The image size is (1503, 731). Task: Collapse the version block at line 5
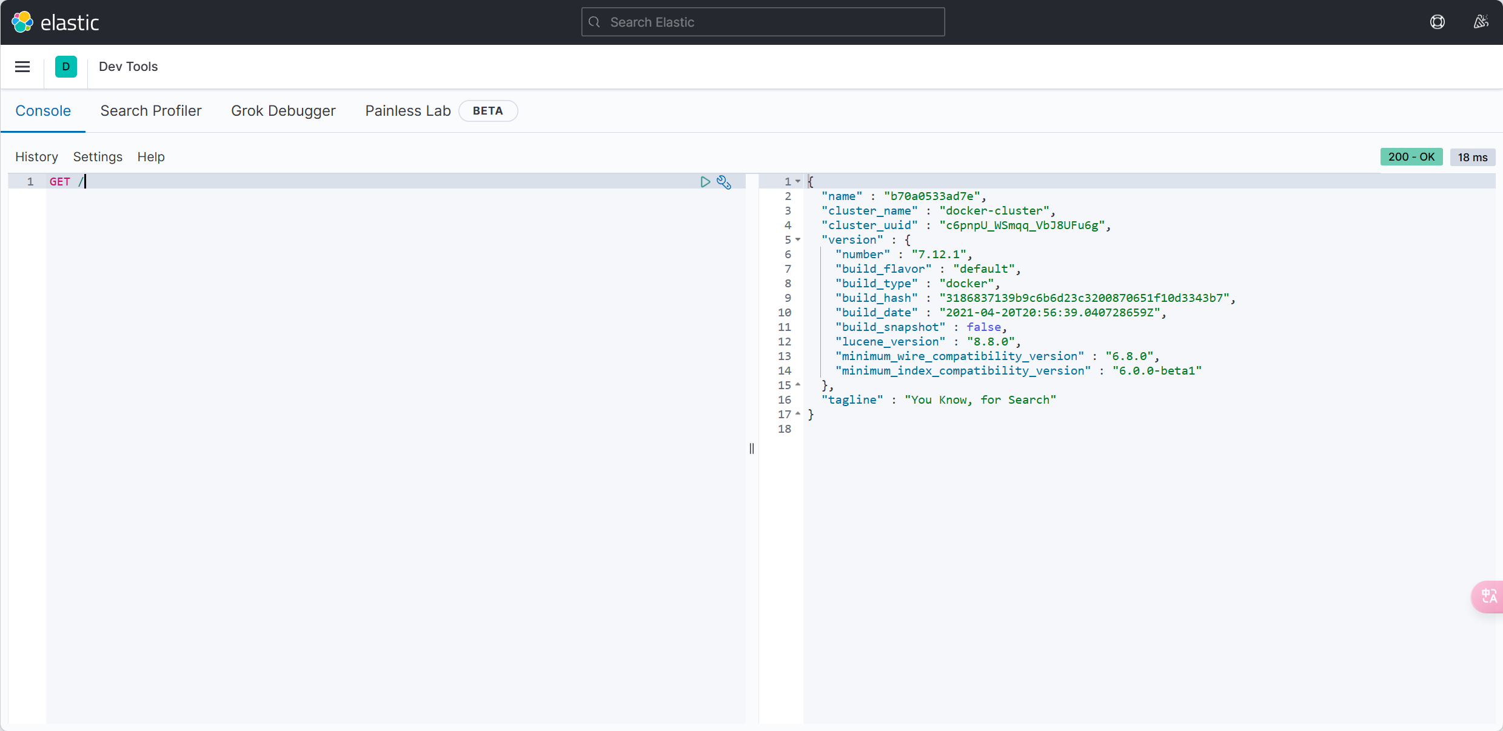(798, 239)
